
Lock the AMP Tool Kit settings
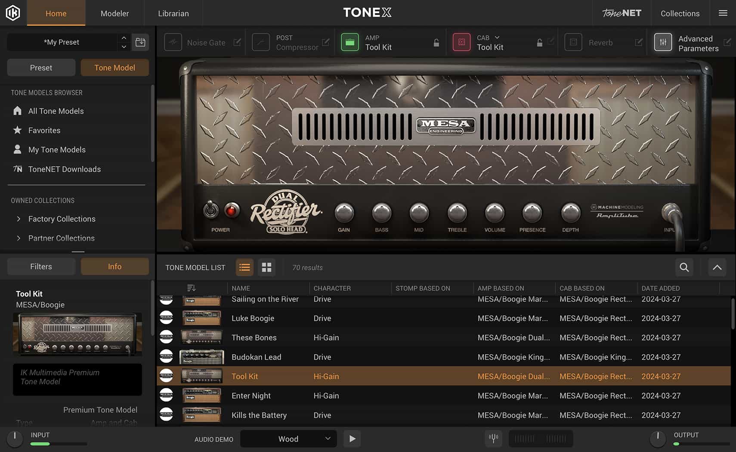(436, 43)
